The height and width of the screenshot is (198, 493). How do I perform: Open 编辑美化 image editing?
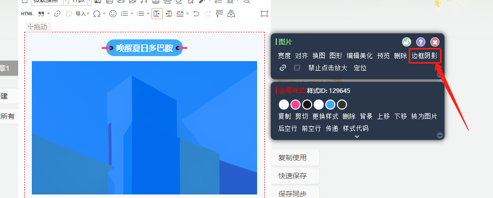coord(360,56)
